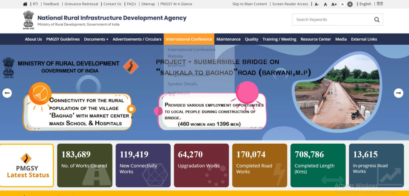Click the PMGSY Latest Status logo icon
Viewport: 409px width, 196px height.
click(x=26, y=158)
